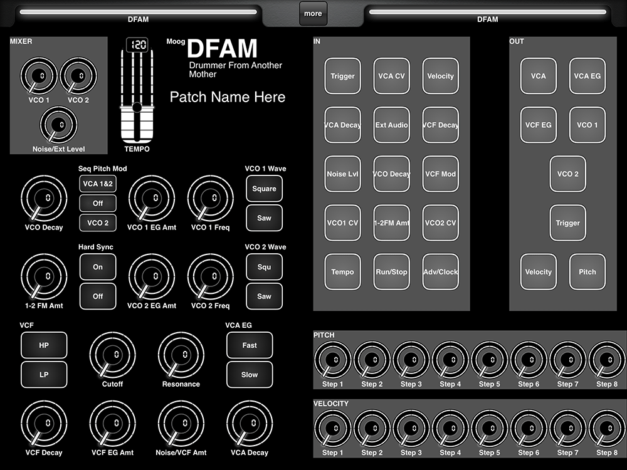Click the VCO 1 mixer knob
This screenshot has height=470, width=627.
point(38,76)
